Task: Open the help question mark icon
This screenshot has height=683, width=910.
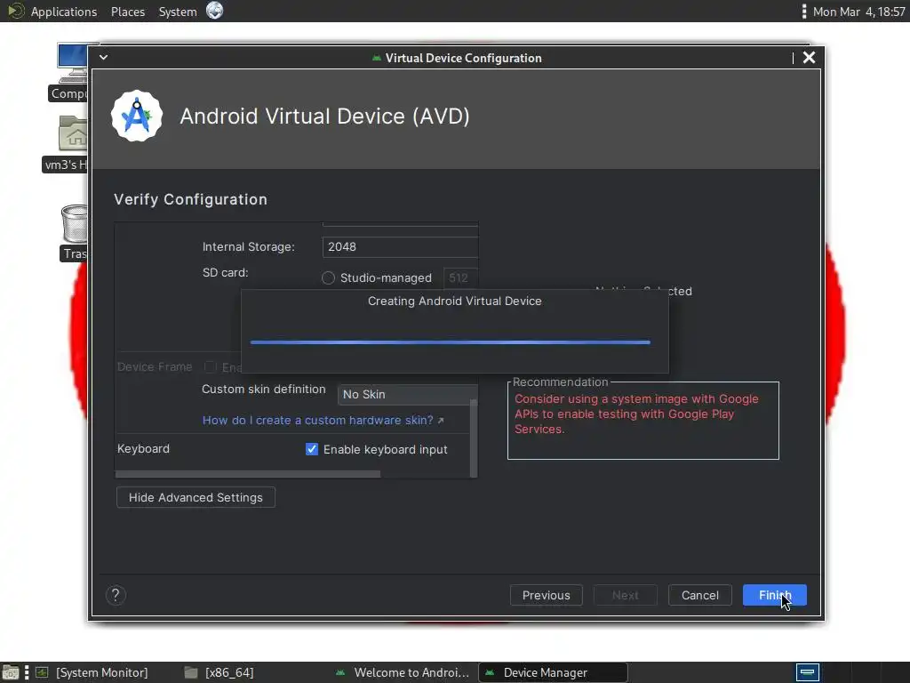Action: click(116, 595)
